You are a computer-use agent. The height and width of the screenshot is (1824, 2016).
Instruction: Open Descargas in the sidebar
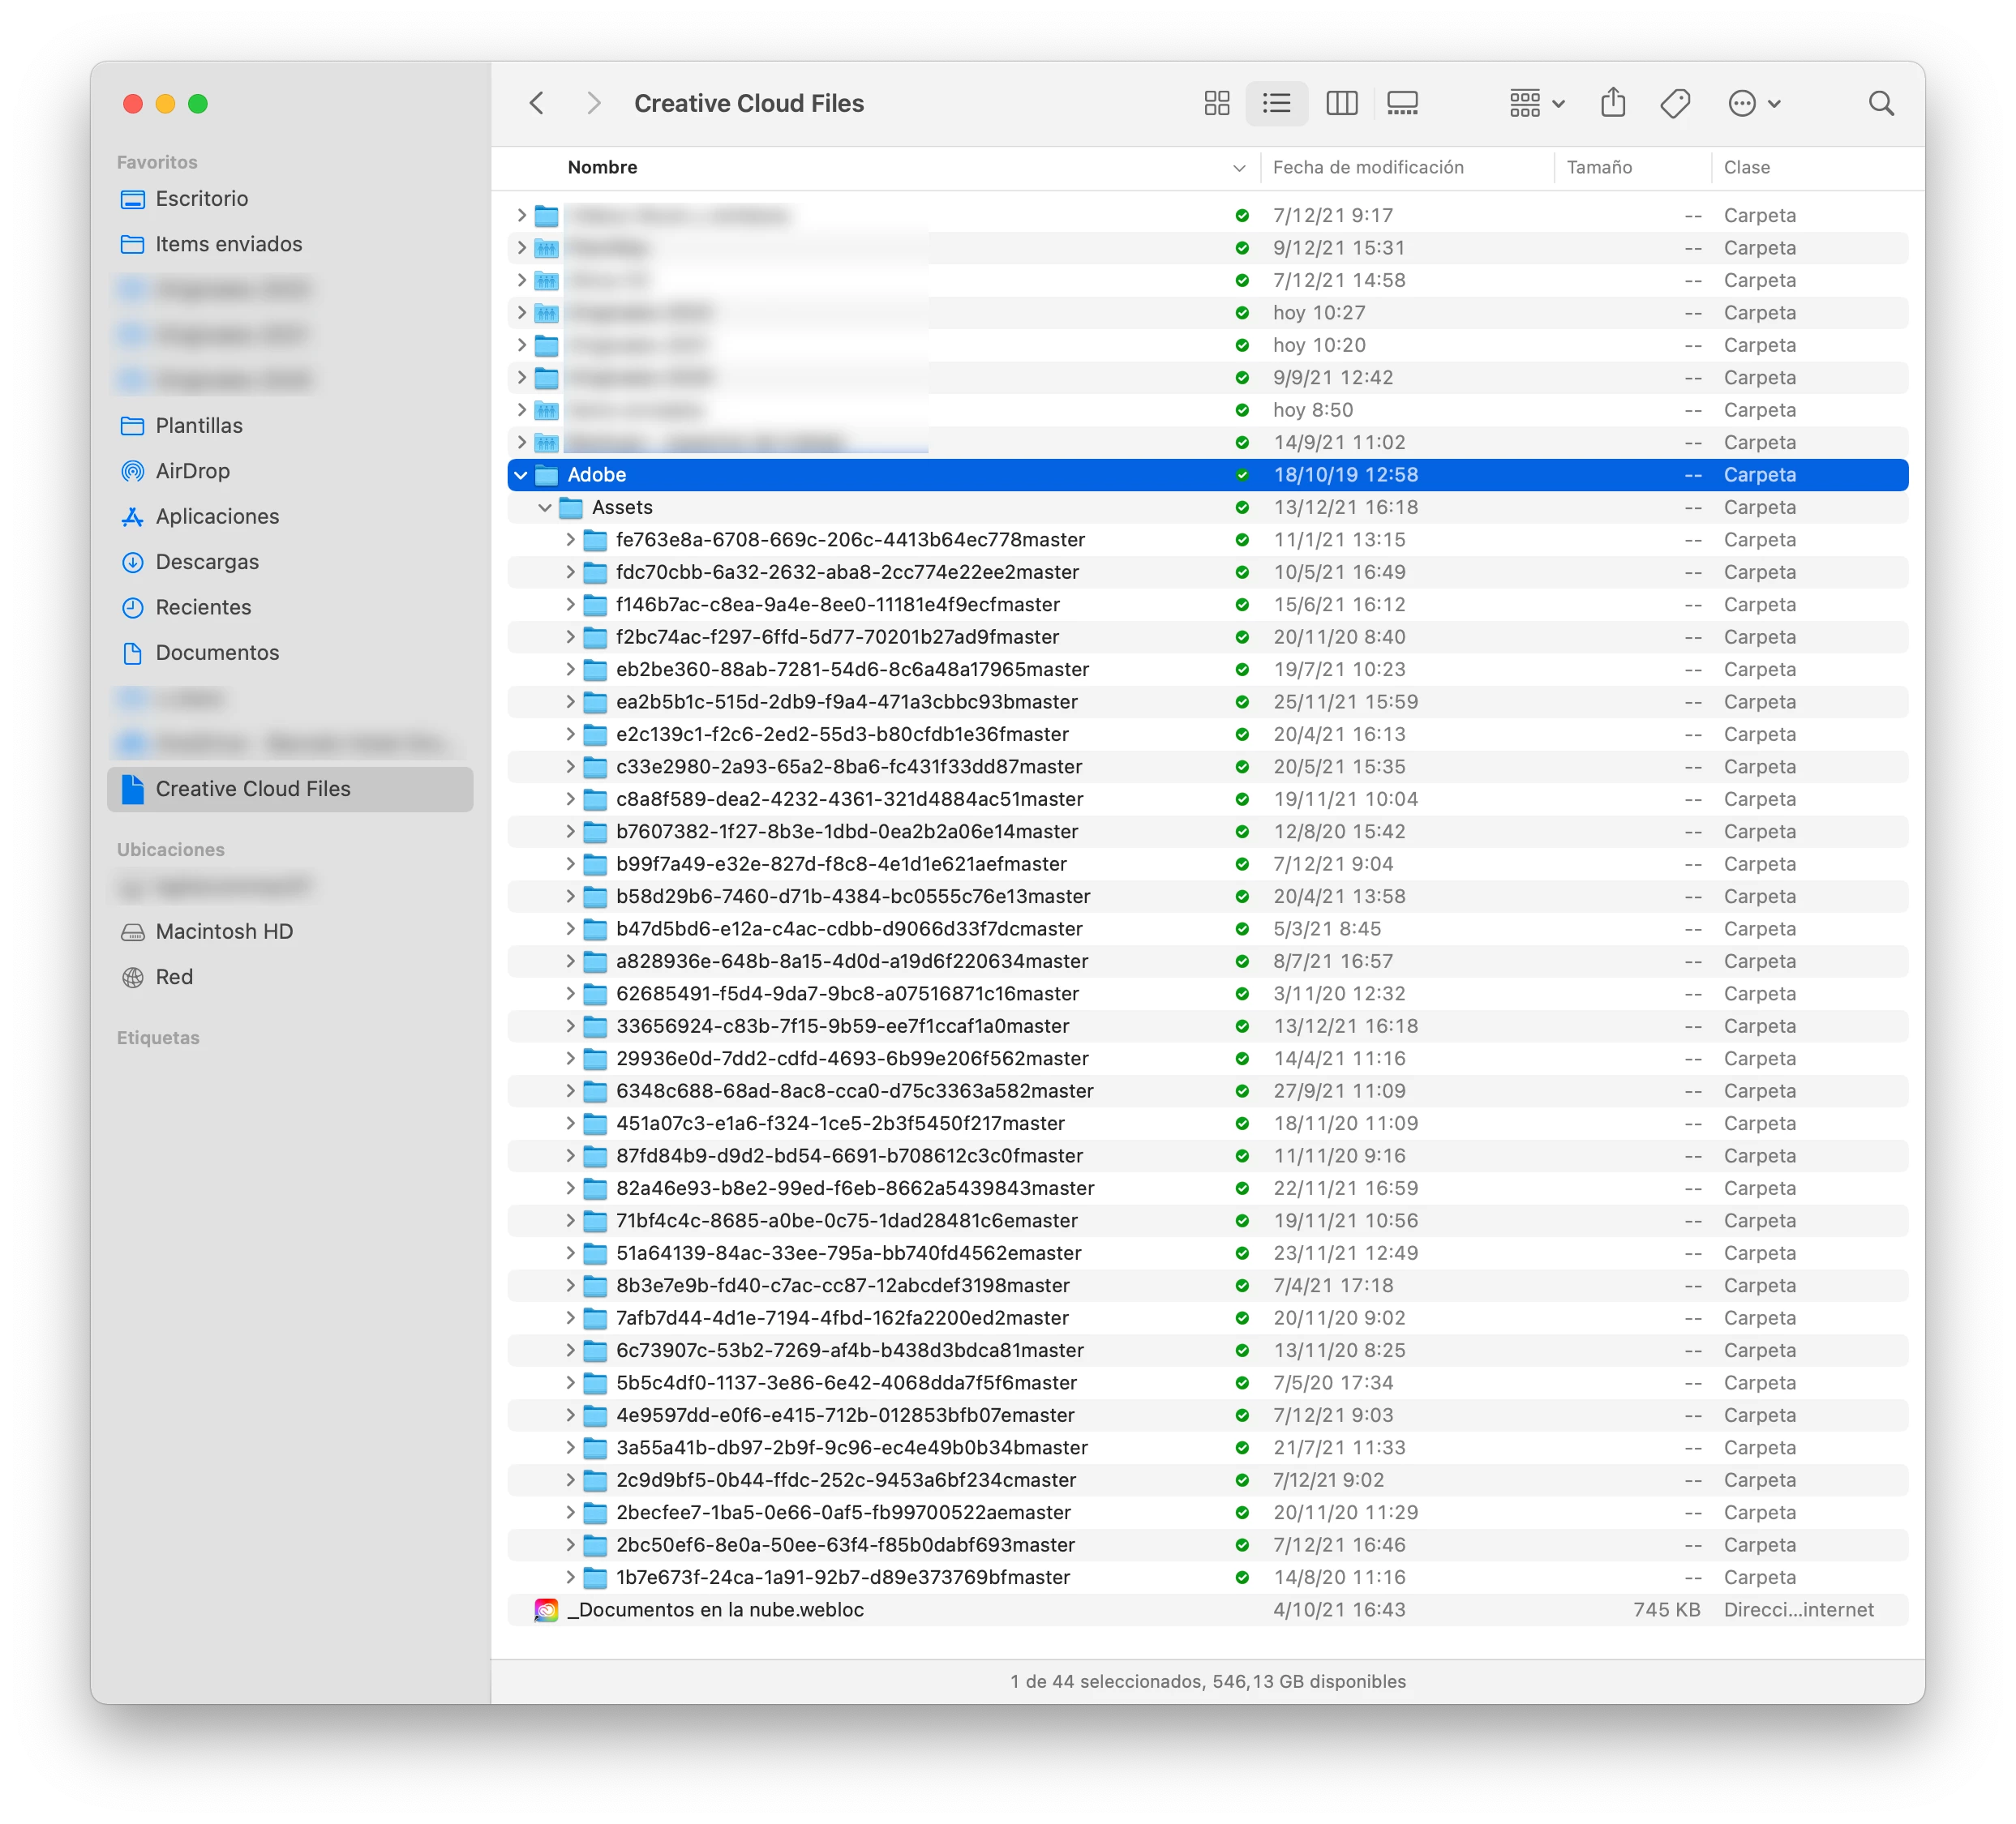206,562
